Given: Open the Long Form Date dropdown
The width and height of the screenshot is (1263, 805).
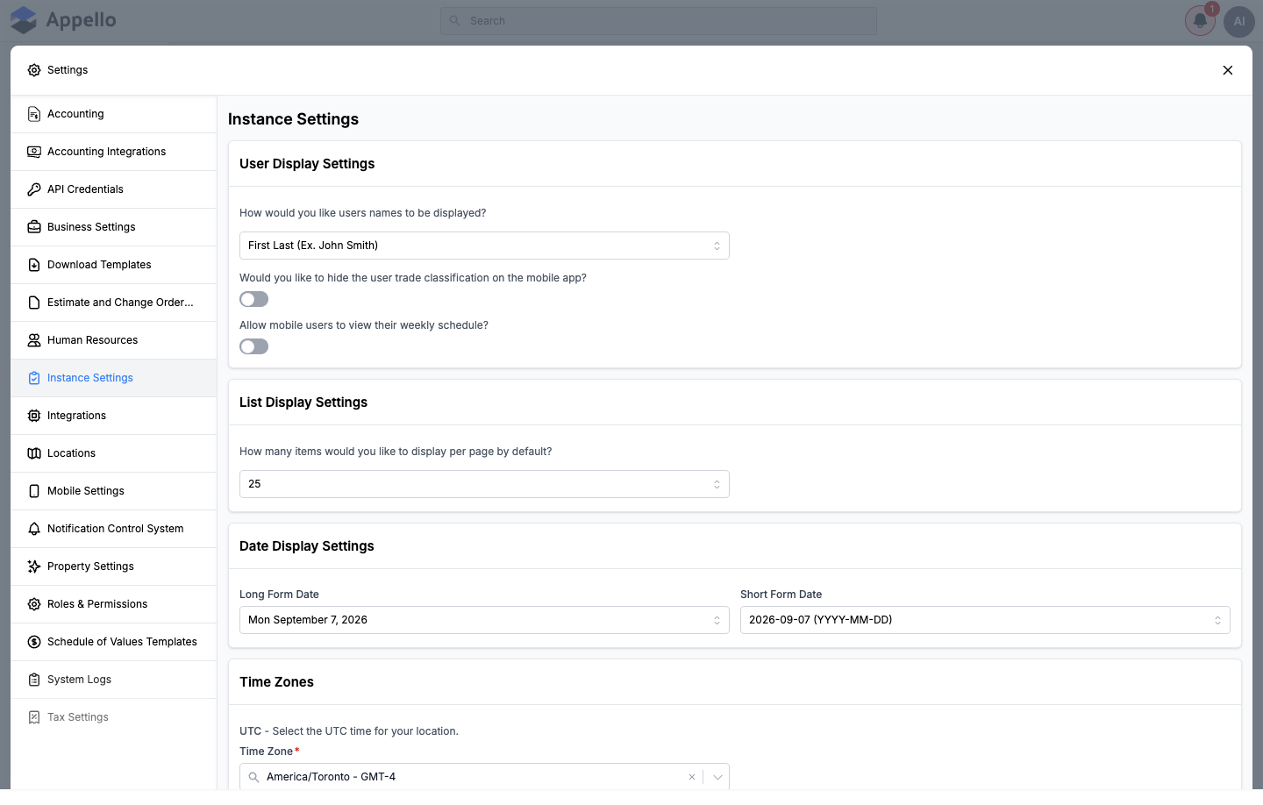Looking at the screenshot, I should pyautogui.click(x=484, y=620).
